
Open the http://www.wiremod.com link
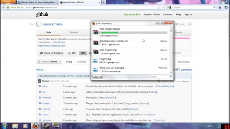pos(52,46)
